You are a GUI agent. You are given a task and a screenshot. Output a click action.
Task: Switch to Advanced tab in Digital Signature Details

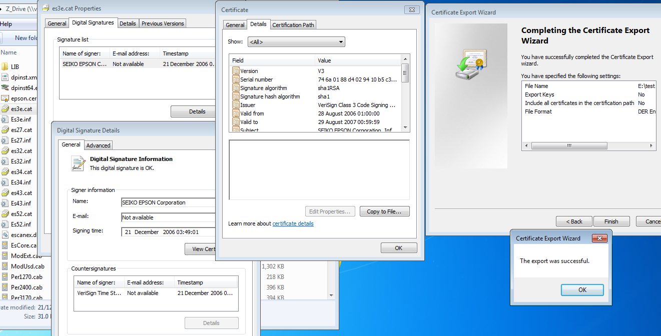98,145
